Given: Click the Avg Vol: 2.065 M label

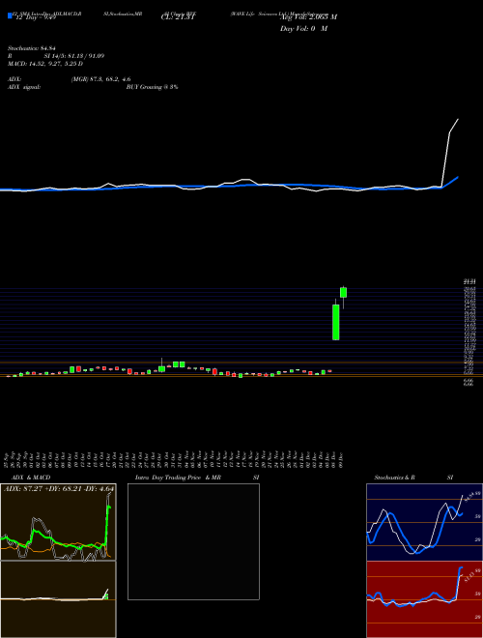Looking at the screenshot, I should (x=308, y=17).
